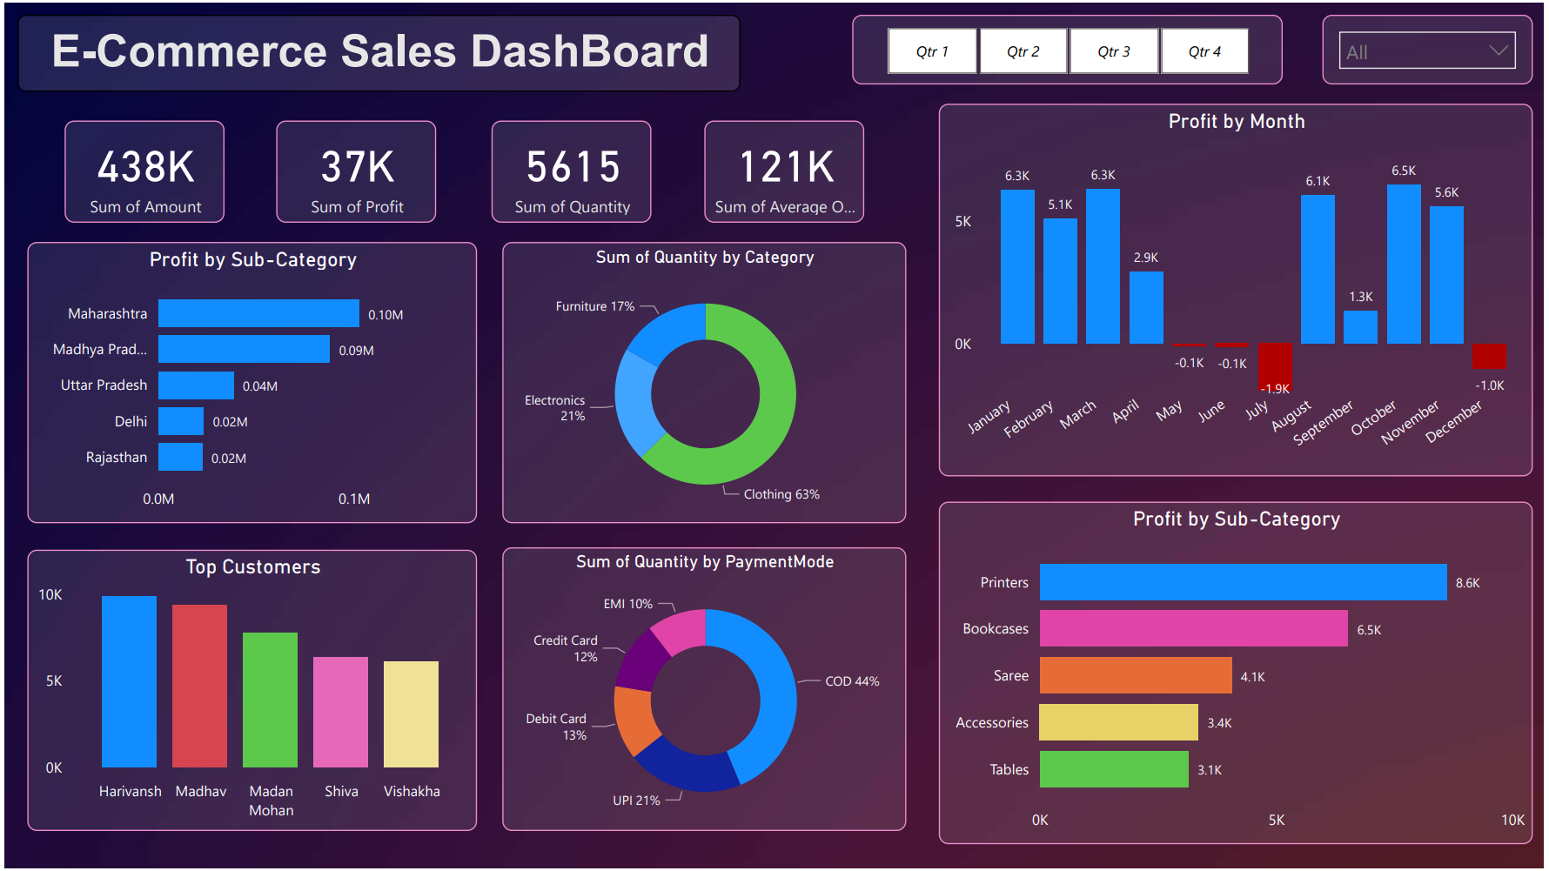Choose the Qtr 4 slicer button

pos(1204,51)
